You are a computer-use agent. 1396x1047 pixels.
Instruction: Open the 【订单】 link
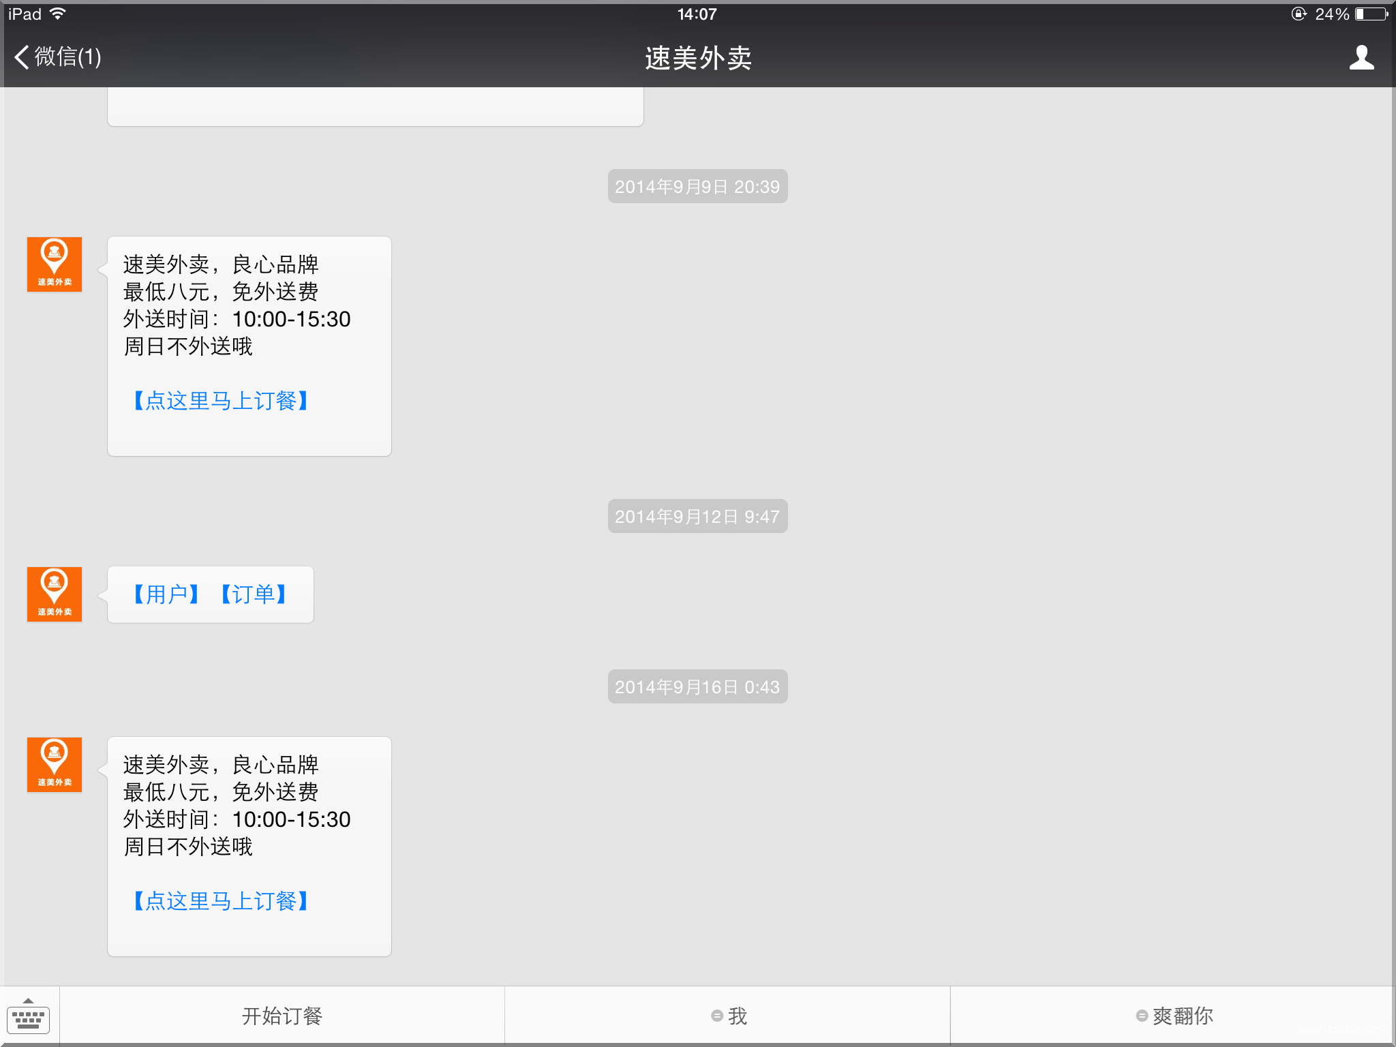point(254,594)
